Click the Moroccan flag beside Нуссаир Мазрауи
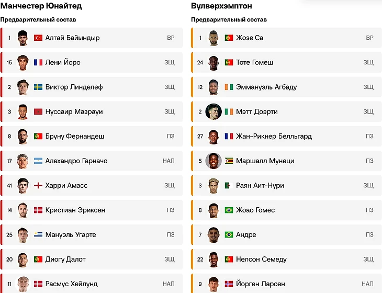 38,111
